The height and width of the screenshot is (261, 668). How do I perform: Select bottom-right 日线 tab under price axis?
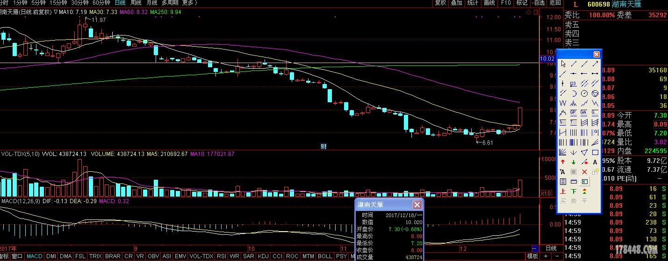click(551, 248)
